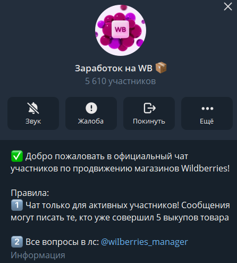Click the number one keycap emoji
This screenshot has width=237, height=263.
pyautogui.click(x=17, y=205)
